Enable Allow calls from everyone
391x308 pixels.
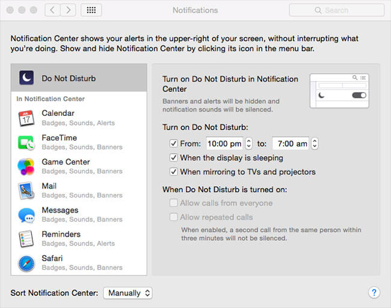173,203
